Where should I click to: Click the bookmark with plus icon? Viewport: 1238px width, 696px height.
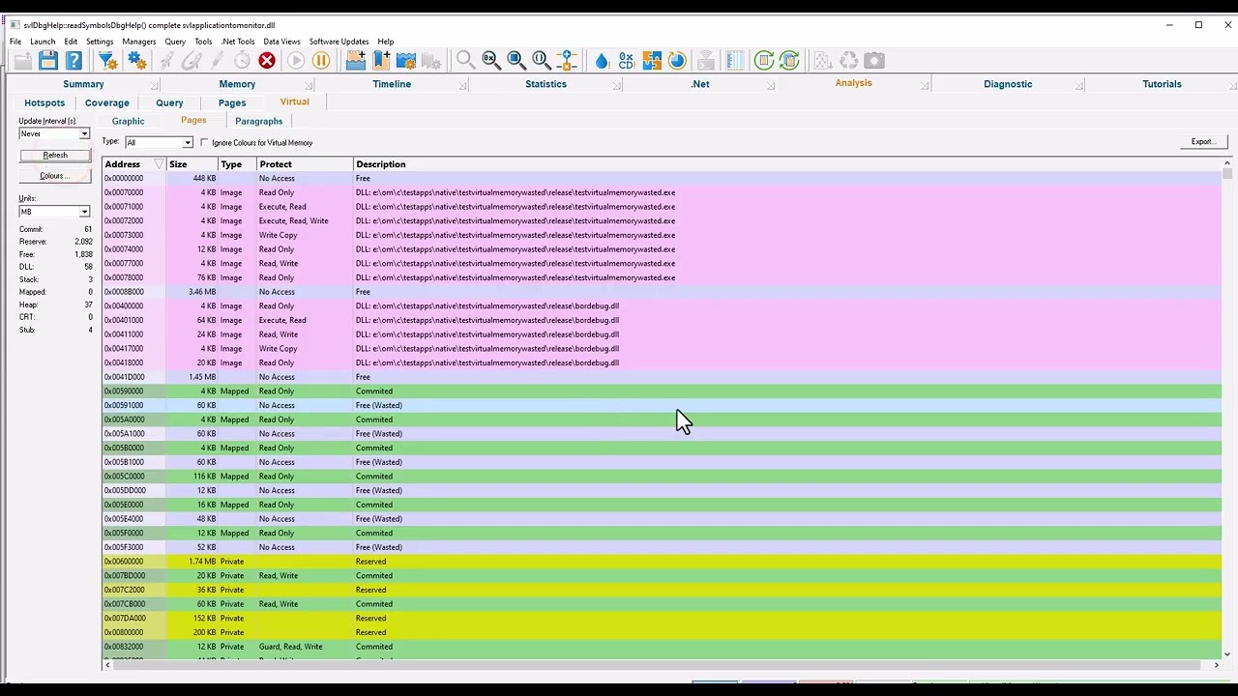click(x=381, y=61)
